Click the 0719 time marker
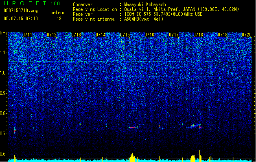 223,35
